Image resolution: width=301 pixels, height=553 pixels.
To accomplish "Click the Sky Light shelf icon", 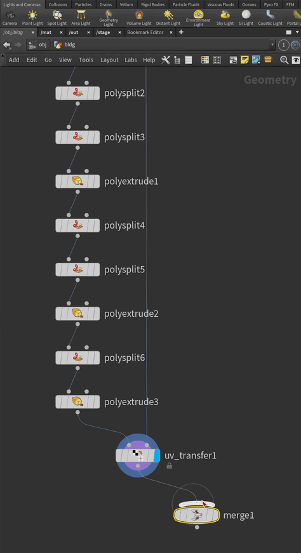I will click(225, 18).
